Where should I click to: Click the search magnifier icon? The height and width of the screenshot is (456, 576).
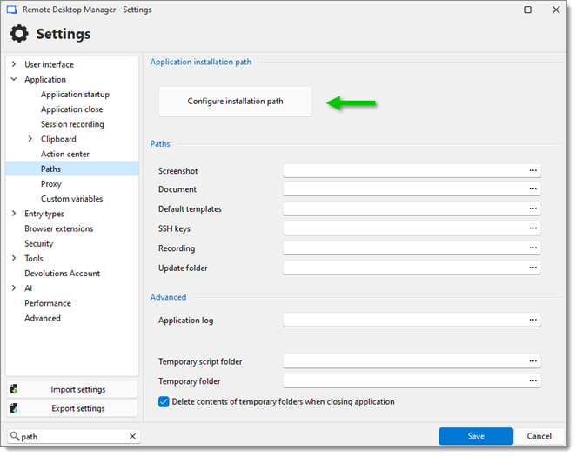click(x=14, y=436)
